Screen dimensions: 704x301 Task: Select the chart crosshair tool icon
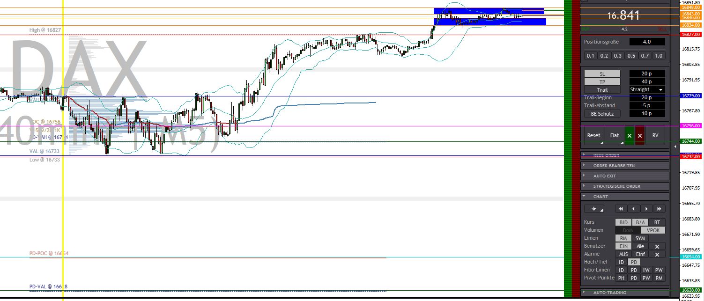(593, 209)
